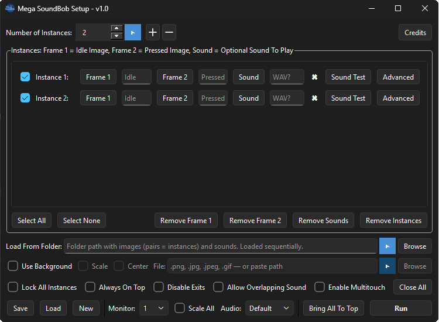Viewport: 439px width, 322px height.
Task: Click Remove Sounds button
Action: click(323, 221)
